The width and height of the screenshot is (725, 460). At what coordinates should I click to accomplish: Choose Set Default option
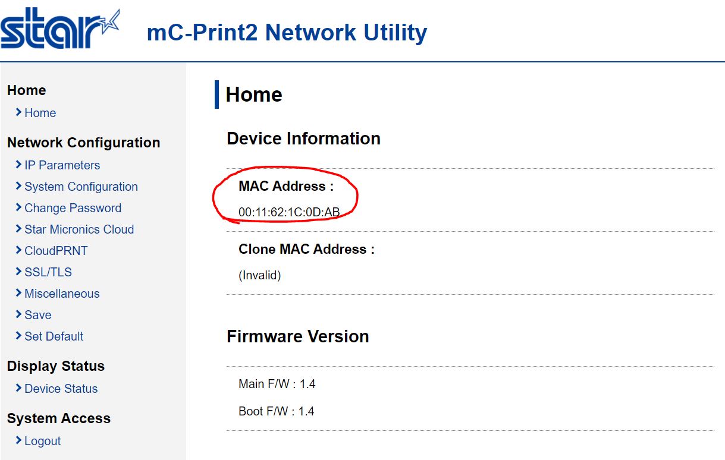(54, 336)
